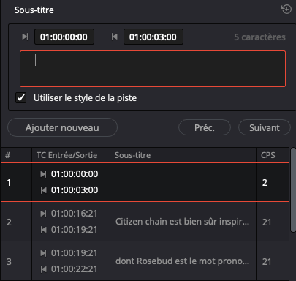
Task: Click the out-point icon at 01:00:22:21
Action: point(43,269)
